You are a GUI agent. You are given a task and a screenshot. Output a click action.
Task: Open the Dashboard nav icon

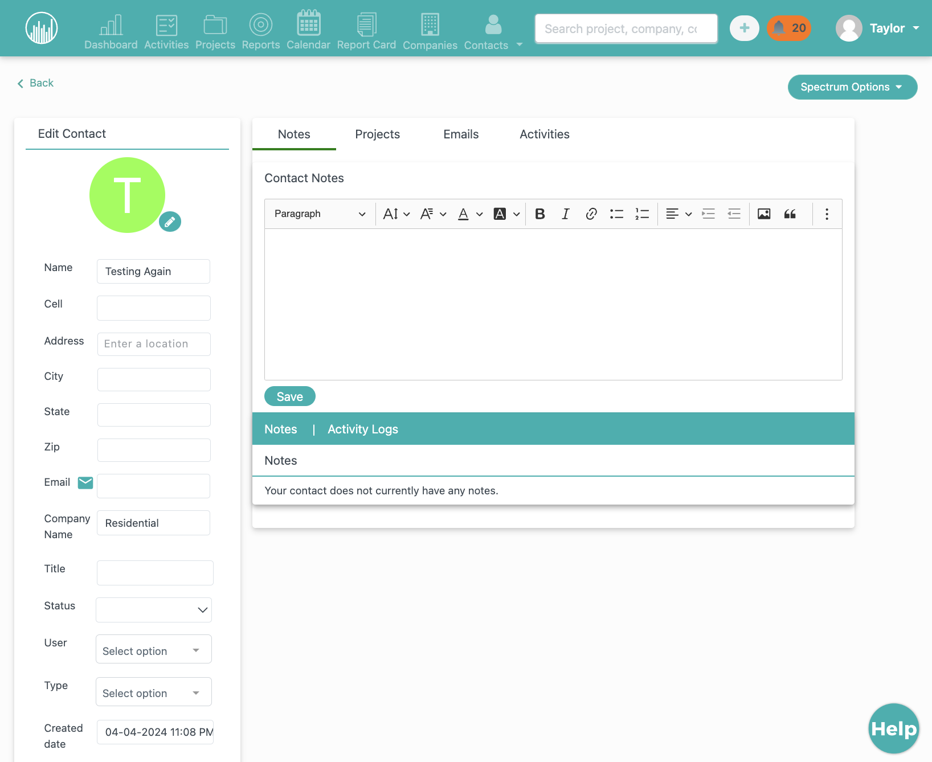click(111, 31)
